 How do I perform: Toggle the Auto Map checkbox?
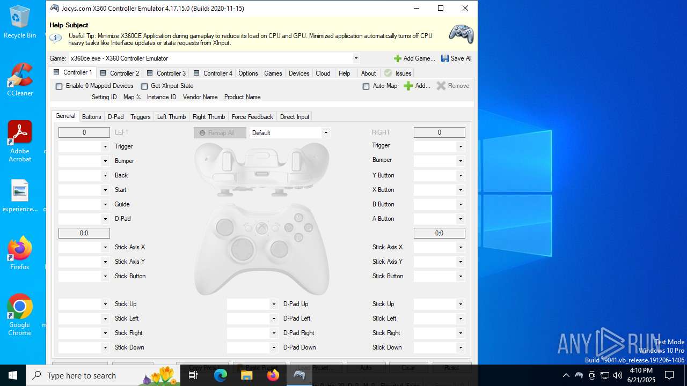click(366, 86)
